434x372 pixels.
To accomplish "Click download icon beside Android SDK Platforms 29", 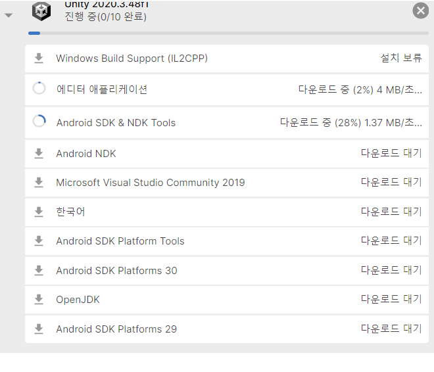I will pos(39,329).
